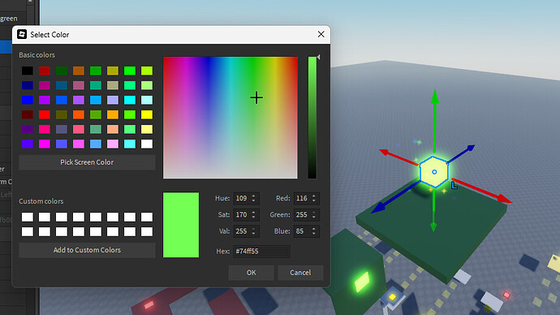Click the red right-pointing move-handle arrow
The width and height of the screenshot is (560, 315).
tap(504, 198)
